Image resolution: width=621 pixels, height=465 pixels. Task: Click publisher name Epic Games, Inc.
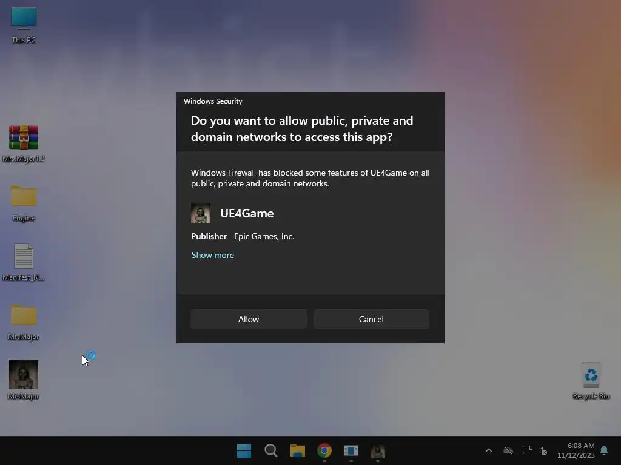pyautogui.click(x=264, y=237)
